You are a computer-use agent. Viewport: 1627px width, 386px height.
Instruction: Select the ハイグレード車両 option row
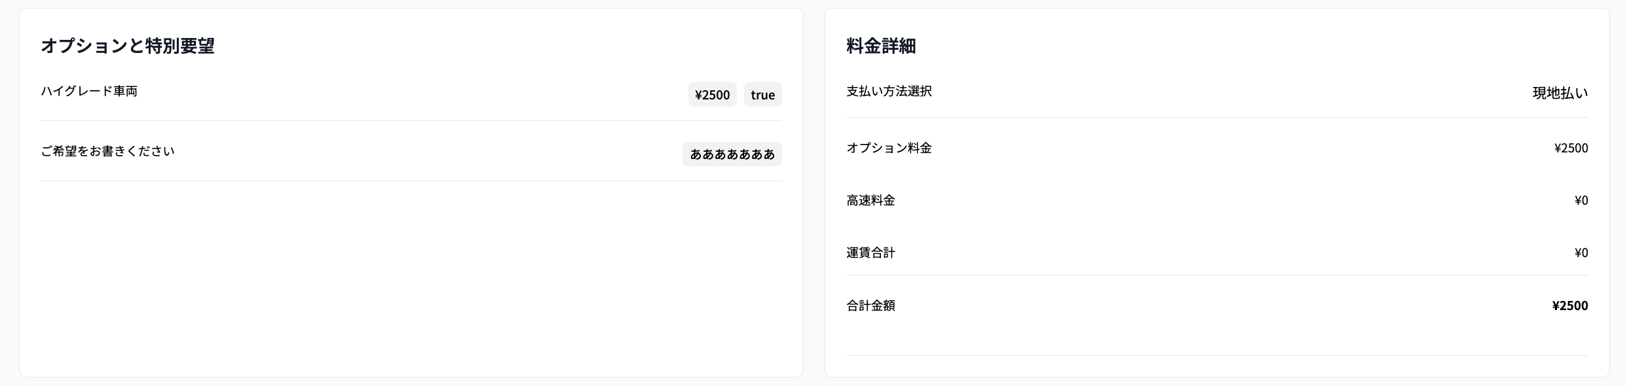90,92
